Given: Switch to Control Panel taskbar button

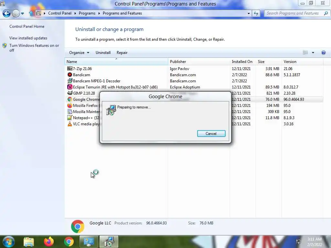Looking at the screenshot, I should coord(89,242).
